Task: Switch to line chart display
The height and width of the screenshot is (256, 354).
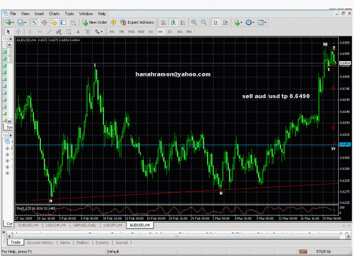Action: click(183, 22)
